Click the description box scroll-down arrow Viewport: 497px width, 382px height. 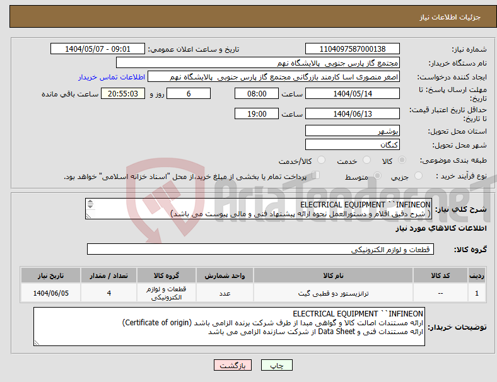[90, 206]
